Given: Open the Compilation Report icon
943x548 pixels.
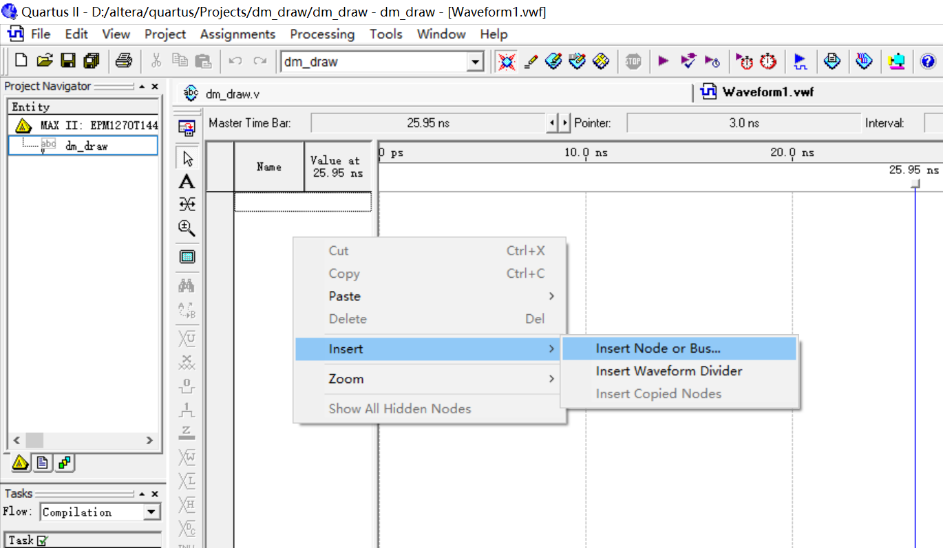Looking at the screenshot, I should click(832, 61).
